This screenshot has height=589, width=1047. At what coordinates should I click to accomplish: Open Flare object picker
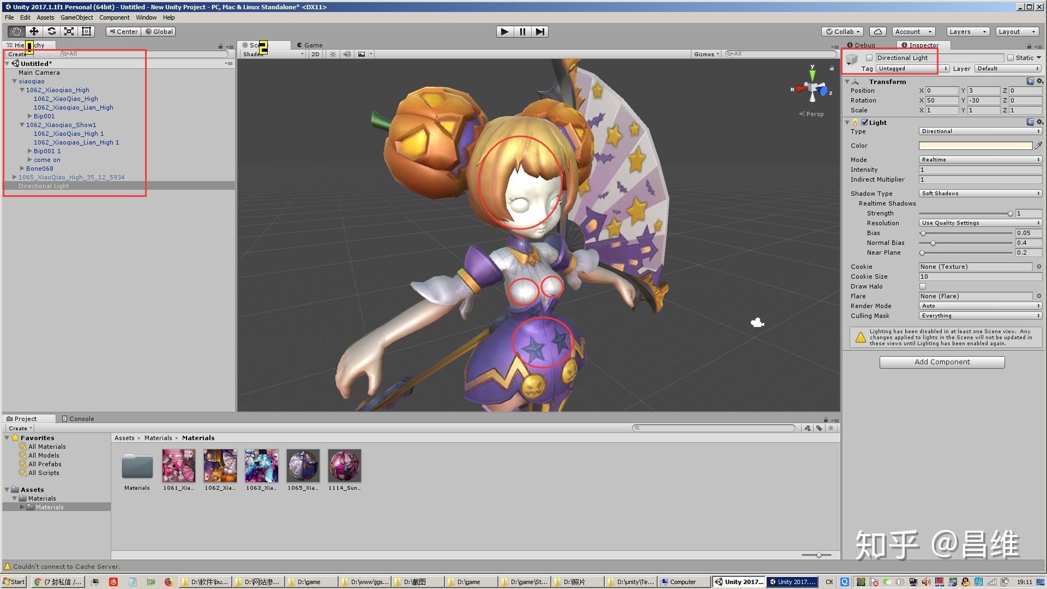1038,296
